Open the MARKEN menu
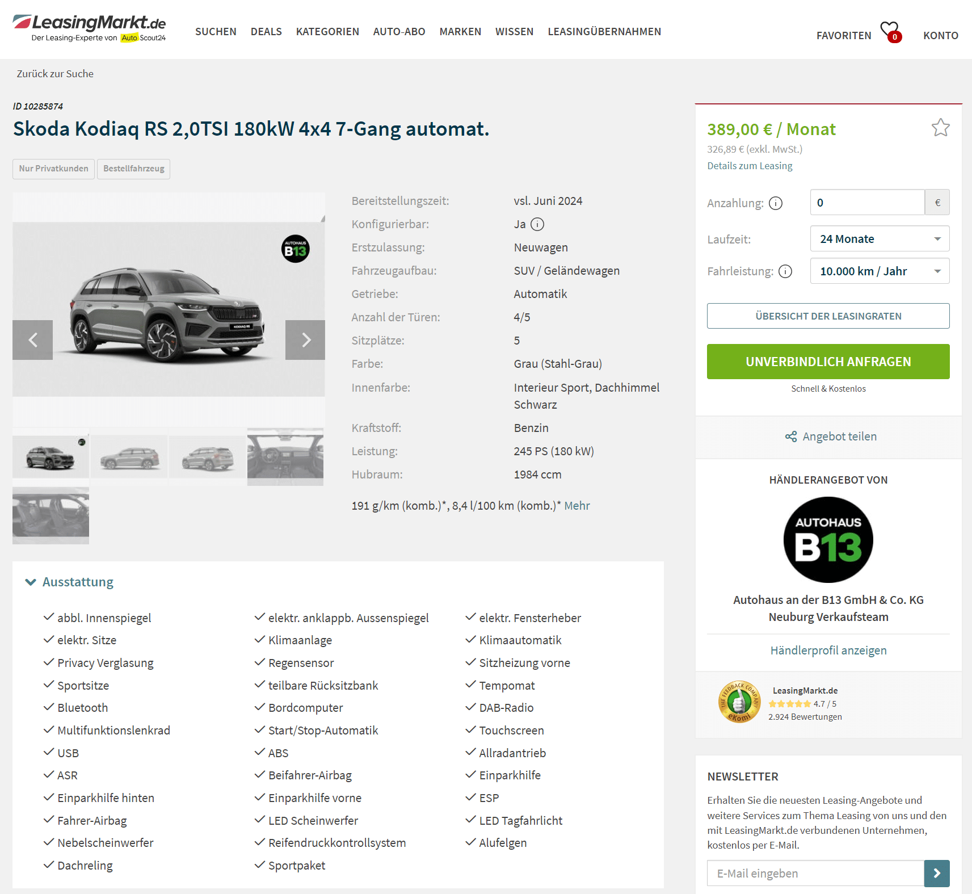This screenshot has width=972, height=894. pyautogui.click(x=460, y=32)
